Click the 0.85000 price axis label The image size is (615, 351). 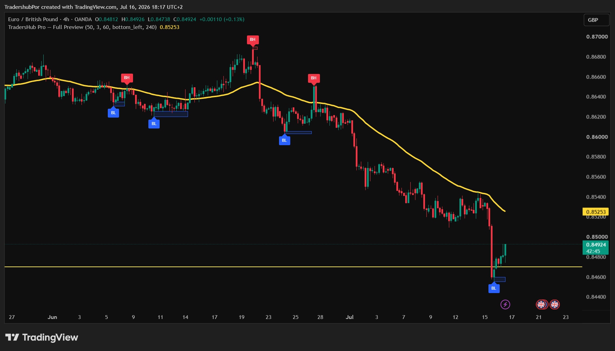pos(597,237)
